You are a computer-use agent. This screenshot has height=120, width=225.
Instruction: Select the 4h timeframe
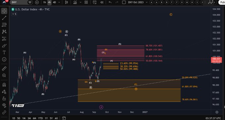pyautogui.click(x=49, y=2)
